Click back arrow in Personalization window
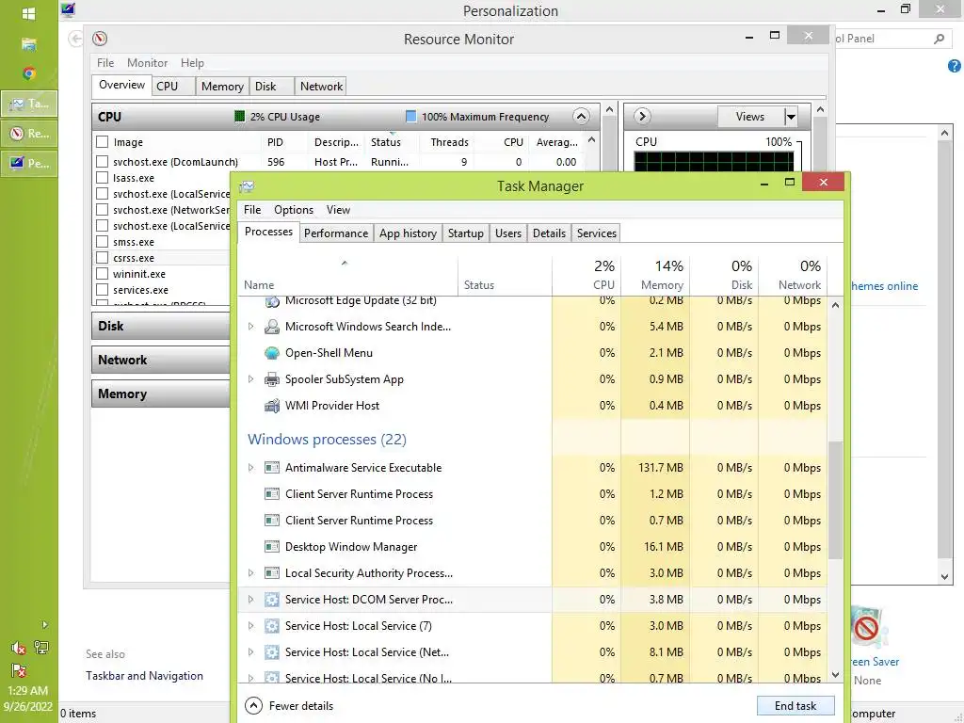Screen dimensions: 964x723 point(75,39)
